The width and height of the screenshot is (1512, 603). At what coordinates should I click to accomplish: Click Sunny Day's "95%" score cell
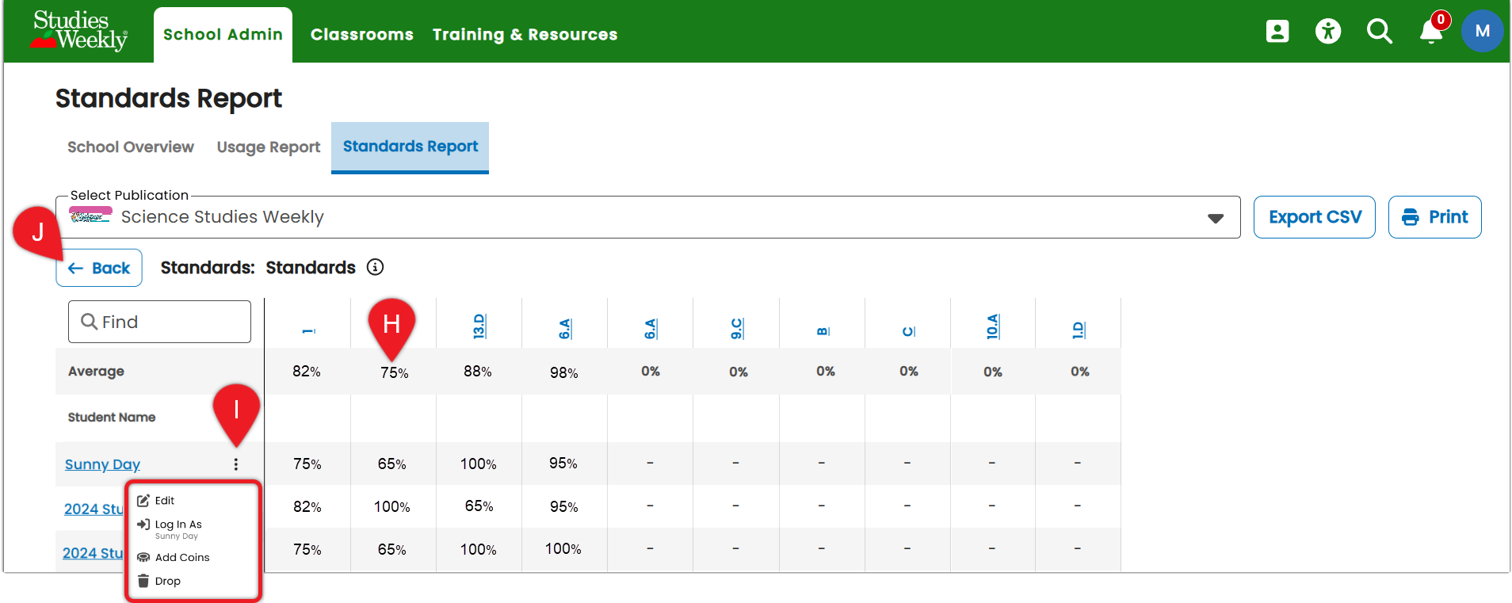[563, 464]
